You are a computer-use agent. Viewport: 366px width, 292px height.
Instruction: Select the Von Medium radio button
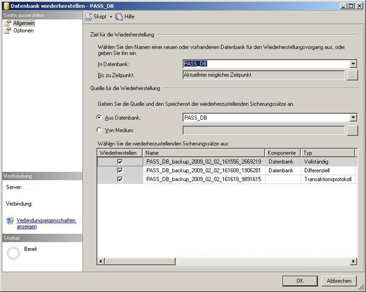pyautogui.click(x=99, y=130)
